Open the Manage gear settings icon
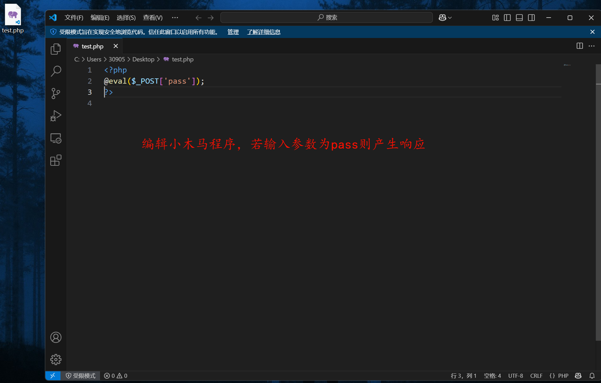 tap(56, 360)
